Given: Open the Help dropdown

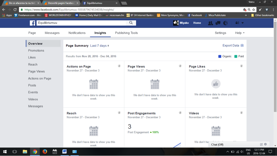Looking at the screenshot, I should [x=239, y=33].
